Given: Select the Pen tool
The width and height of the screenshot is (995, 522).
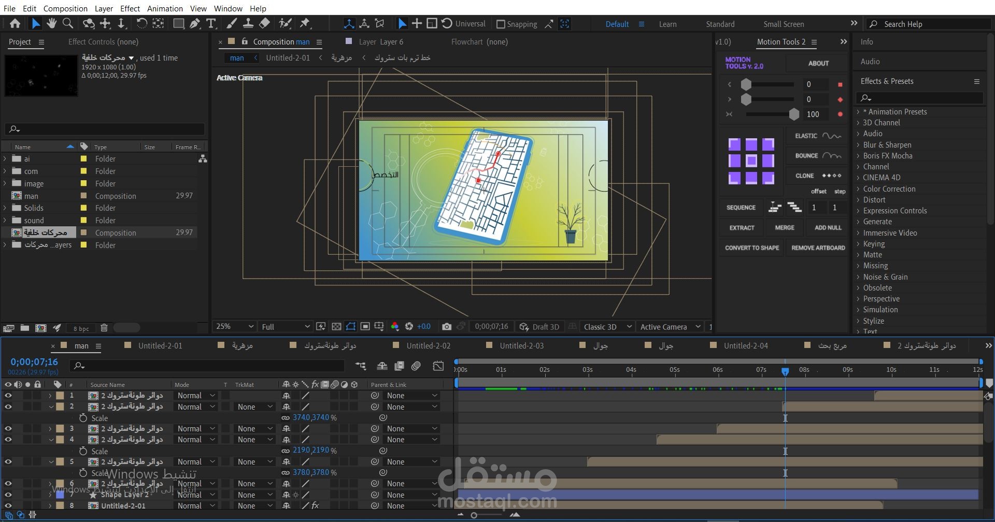Looking at the screenshot, I should 195,23.
